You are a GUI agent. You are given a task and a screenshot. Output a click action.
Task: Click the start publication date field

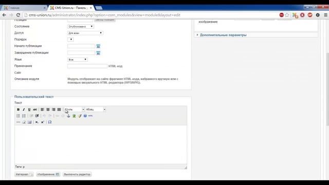[81, 46]
